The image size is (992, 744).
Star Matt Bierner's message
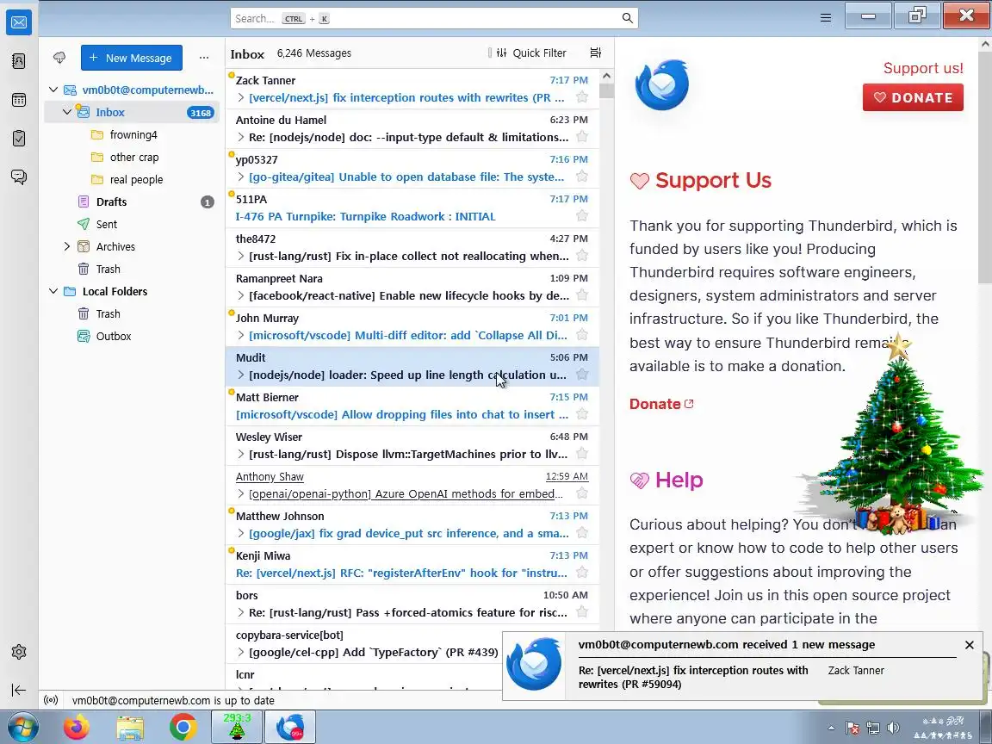582,413
